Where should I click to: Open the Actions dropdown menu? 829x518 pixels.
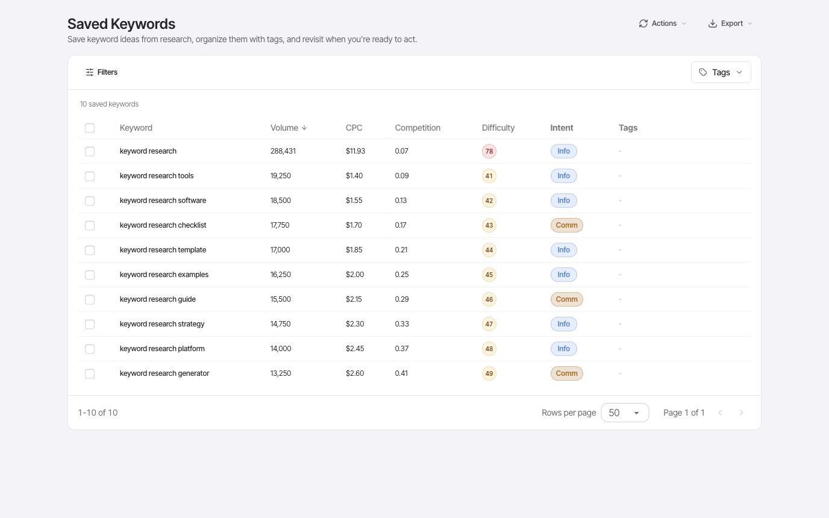click(x=663, y=23)
